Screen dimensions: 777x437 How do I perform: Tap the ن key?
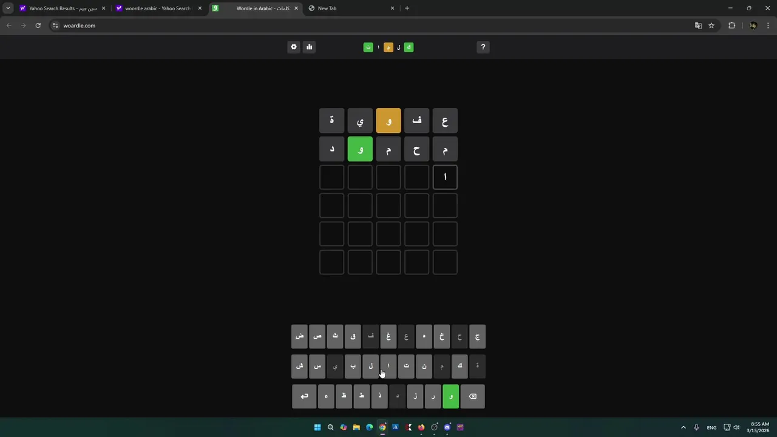tap(424, 366)
